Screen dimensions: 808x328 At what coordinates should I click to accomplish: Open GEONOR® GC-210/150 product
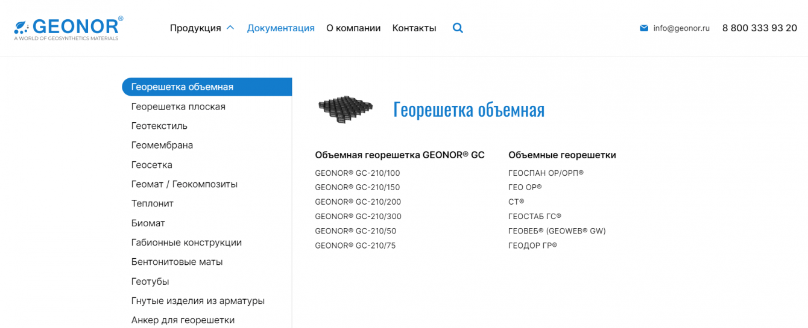358,187
